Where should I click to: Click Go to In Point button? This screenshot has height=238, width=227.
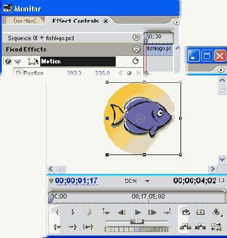click(57, 227)
